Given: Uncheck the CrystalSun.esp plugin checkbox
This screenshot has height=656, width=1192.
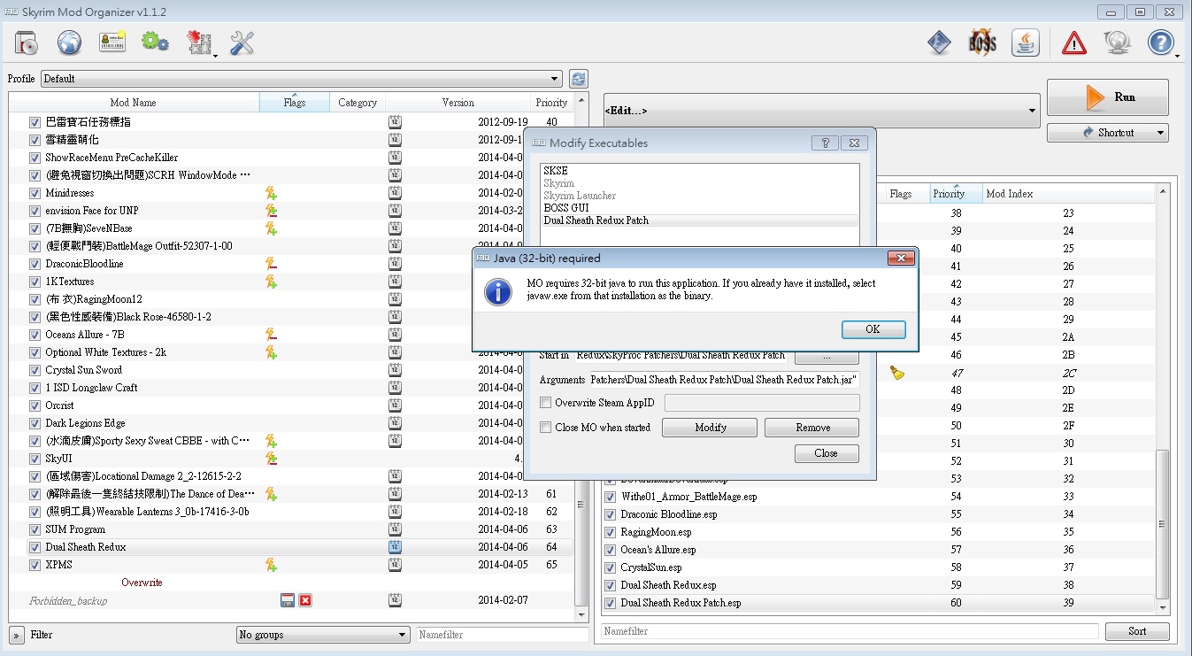Looking at the screenshot, I should pos(610,567).
